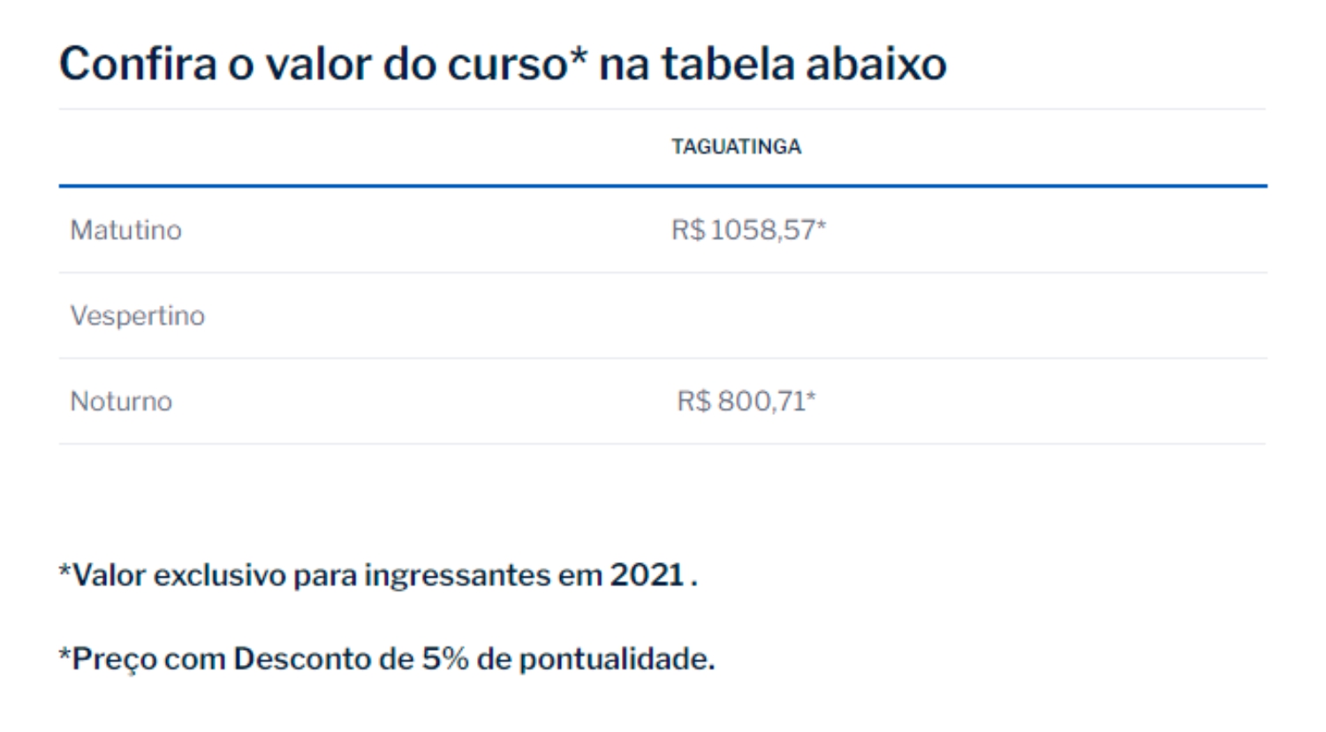Click the 5% value in the discount footnote

(445, 659)
